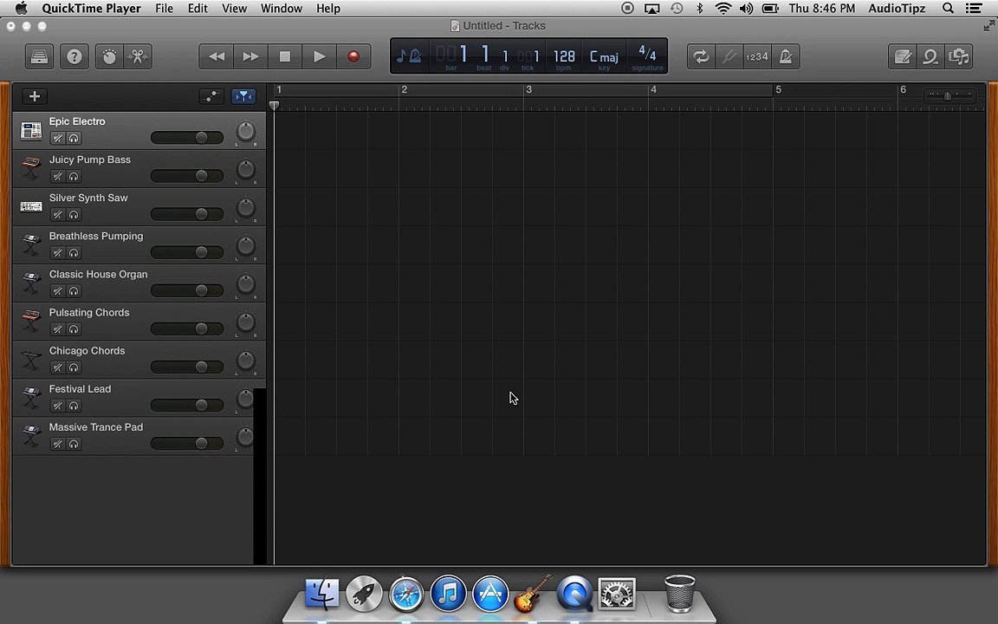
Task: Open the Apple Loops browser
Action: coord(930,56)
